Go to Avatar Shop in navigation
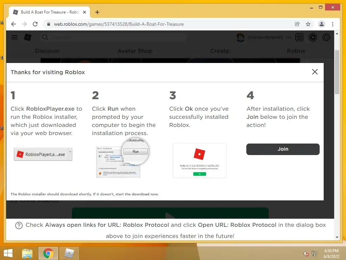The image size is (346, 260). point(135,51)
